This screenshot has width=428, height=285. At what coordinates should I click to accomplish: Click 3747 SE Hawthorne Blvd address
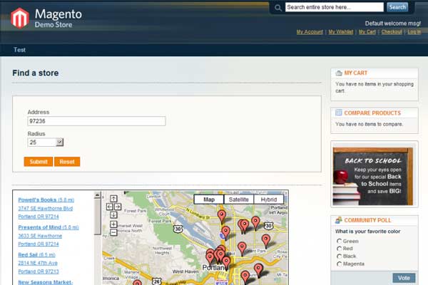(x=46, y=208)
